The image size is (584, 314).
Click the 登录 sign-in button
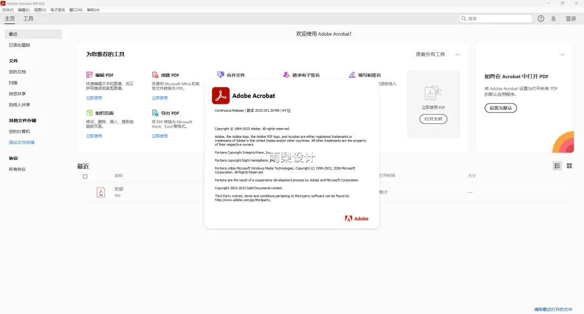571,18
